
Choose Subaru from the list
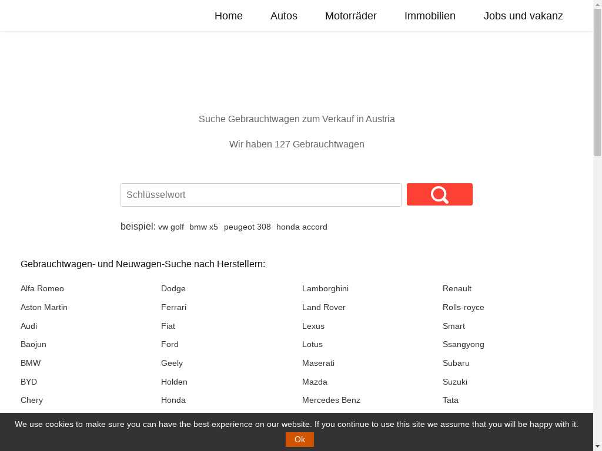tap(456, 363)
